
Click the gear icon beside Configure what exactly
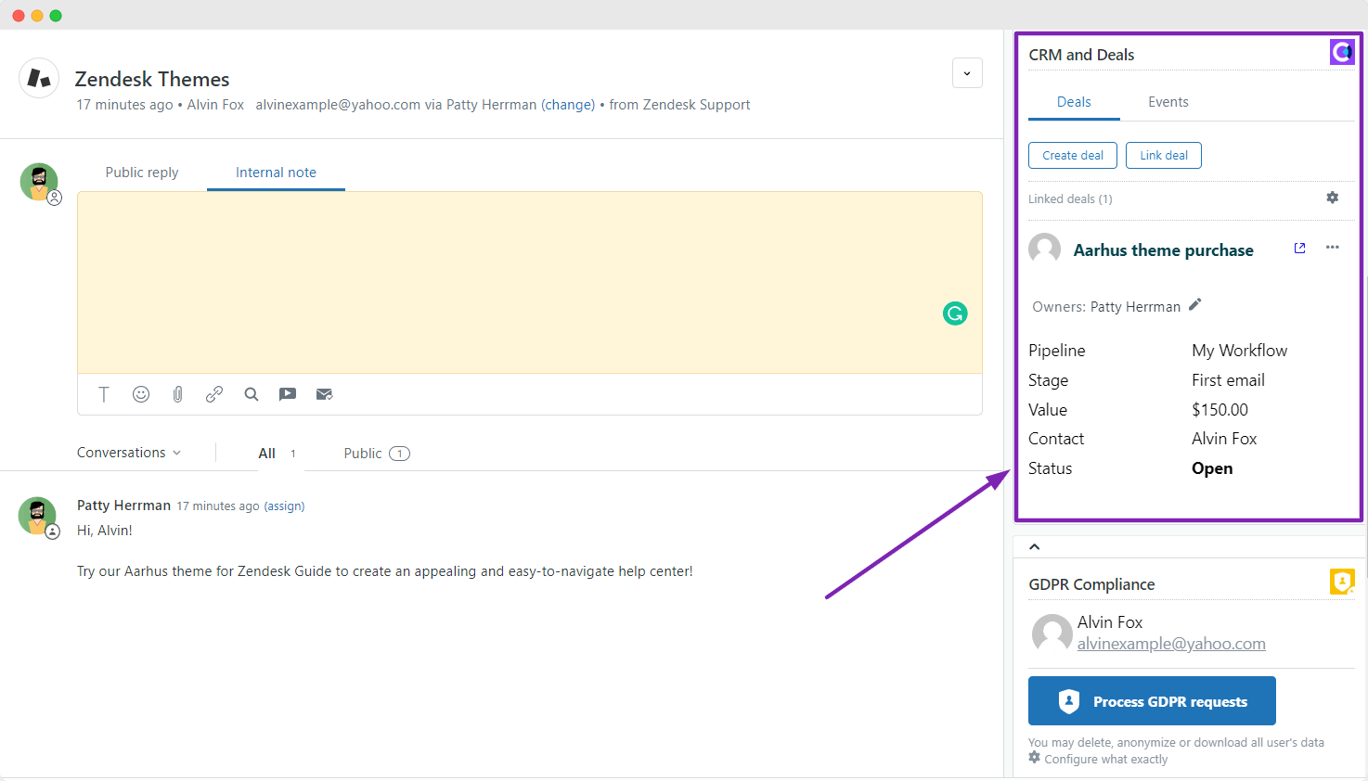coord(1035,758)
